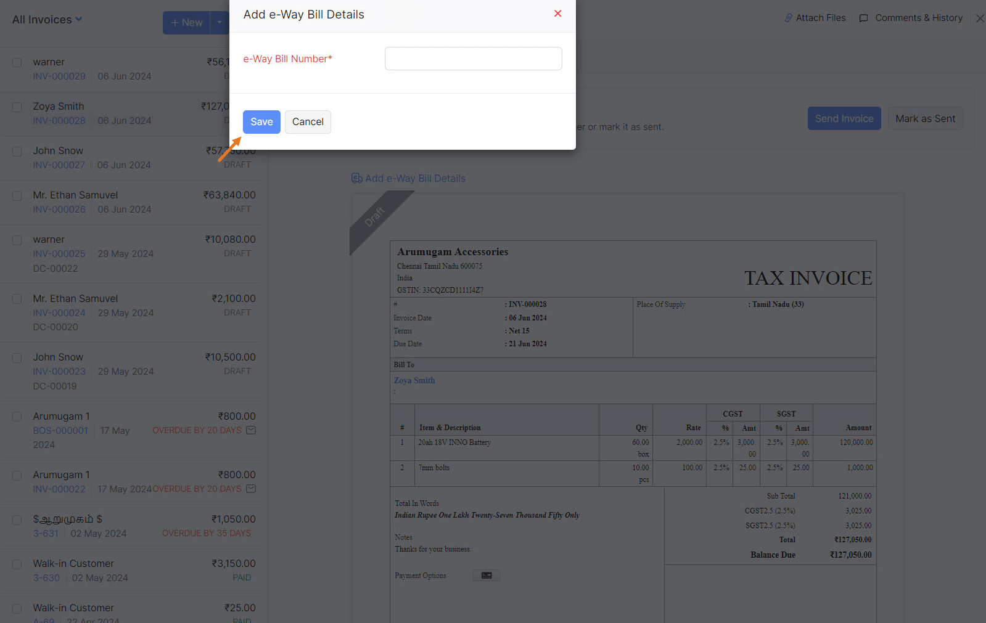This screenshot has width=986, height=623.
Task: Click the Attach Files paperclip icon
Action: point(788,18)
